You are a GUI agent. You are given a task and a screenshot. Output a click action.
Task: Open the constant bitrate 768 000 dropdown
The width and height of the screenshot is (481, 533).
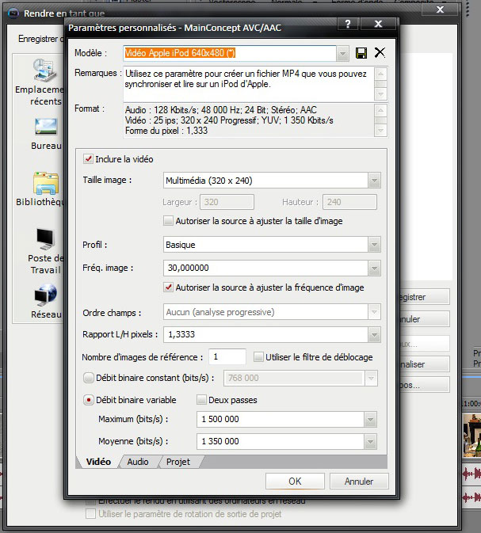click(371, 378)
